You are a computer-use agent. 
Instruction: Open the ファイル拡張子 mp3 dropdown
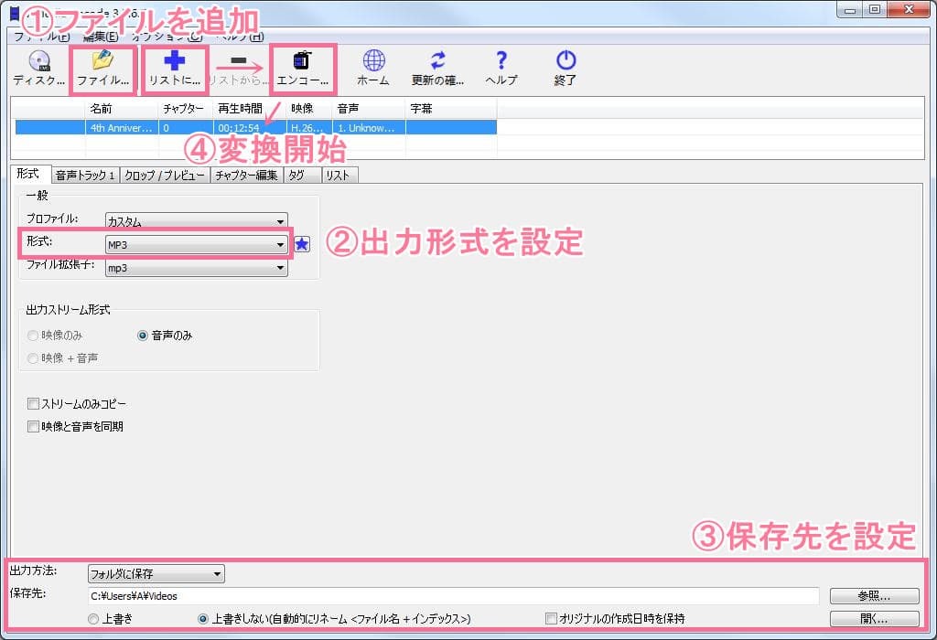[x=196, y=268]
